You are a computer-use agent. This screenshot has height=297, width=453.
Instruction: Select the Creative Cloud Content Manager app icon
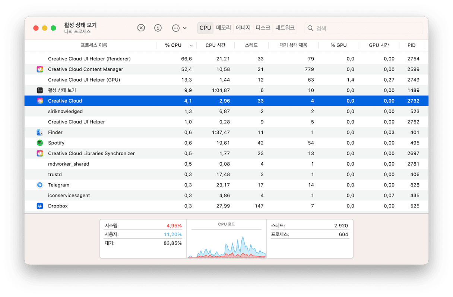point(40,69)
